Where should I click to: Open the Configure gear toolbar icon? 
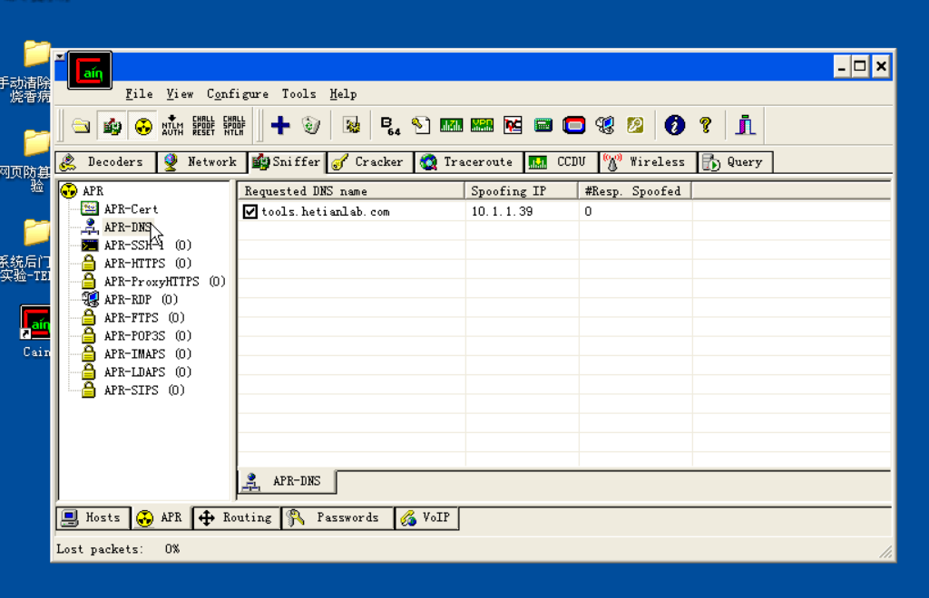tap(352, 125)
